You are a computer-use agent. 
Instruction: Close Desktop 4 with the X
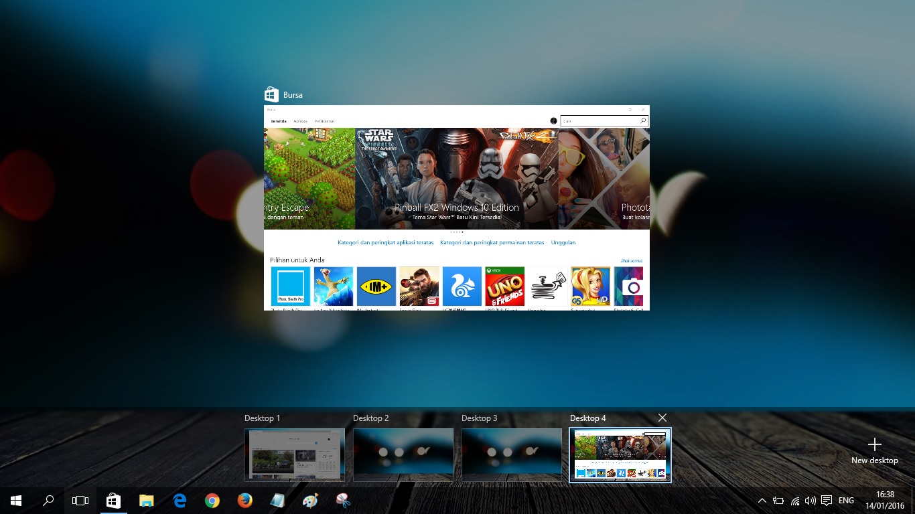click(662, 418)
